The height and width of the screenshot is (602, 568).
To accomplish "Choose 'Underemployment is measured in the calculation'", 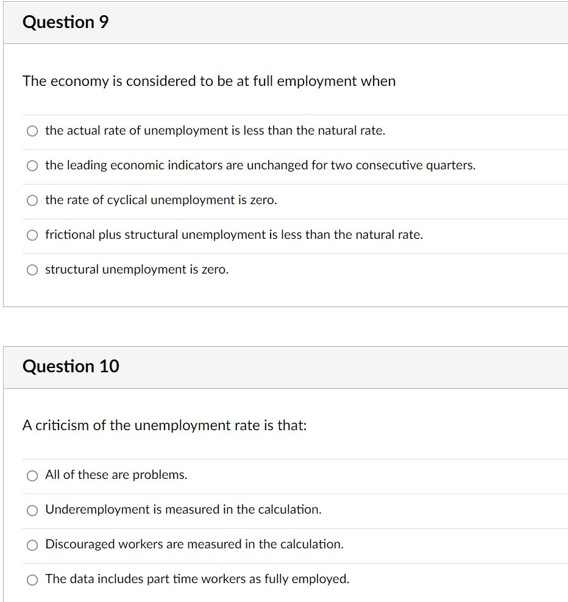I will [32, 510].
